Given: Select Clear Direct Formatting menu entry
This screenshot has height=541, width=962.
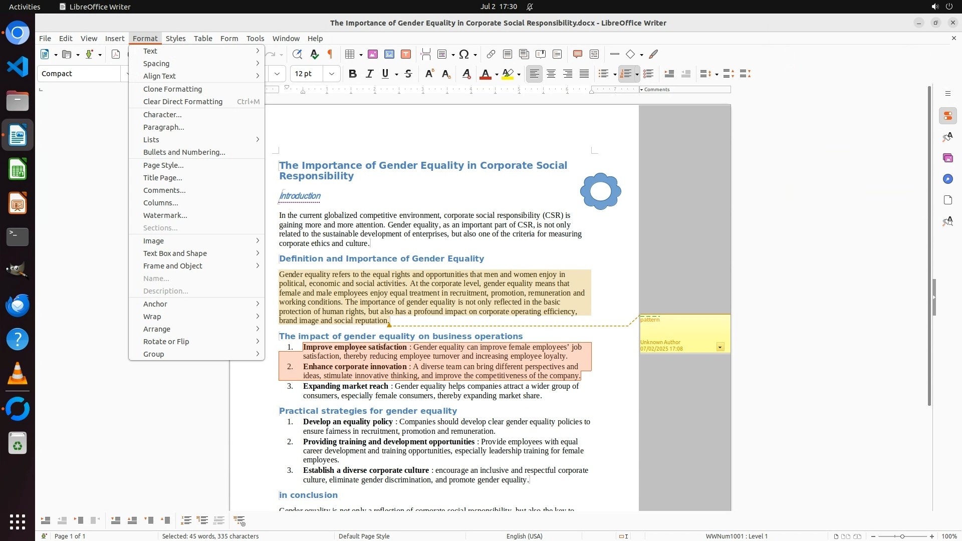Looking at the screenshot, I should pos(182,102).
